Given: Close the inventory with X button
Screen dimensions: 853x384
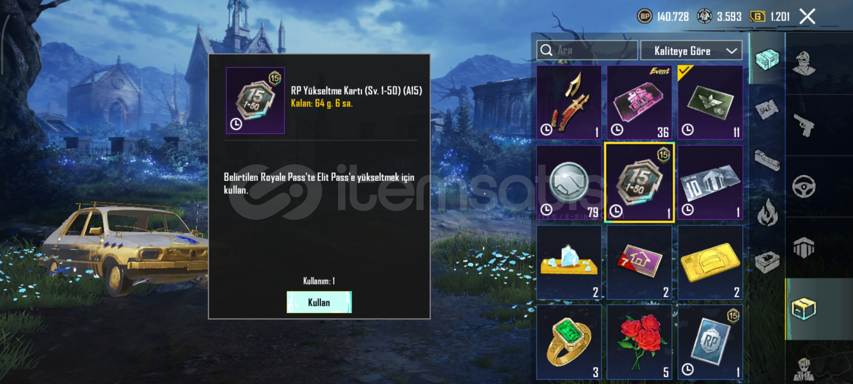Looking at the screenshot, I should point(807,16).
